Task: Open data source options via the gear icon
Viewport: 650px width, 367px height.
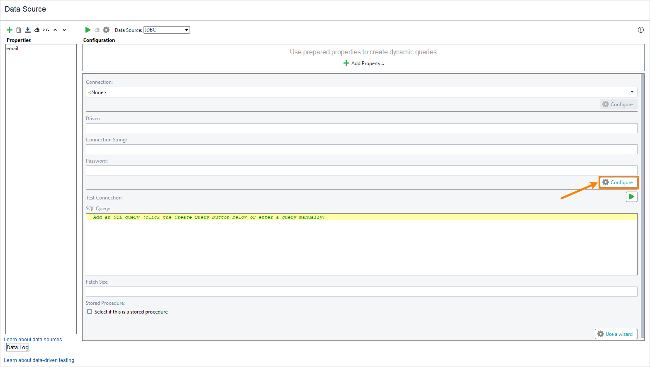Action: pyautogui.click(x=106, y=29)
